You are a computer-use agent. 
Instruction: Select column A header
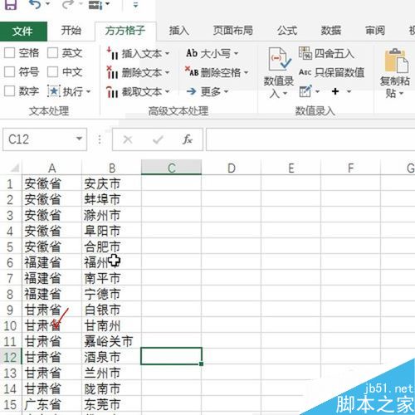[x=52, y=168]
